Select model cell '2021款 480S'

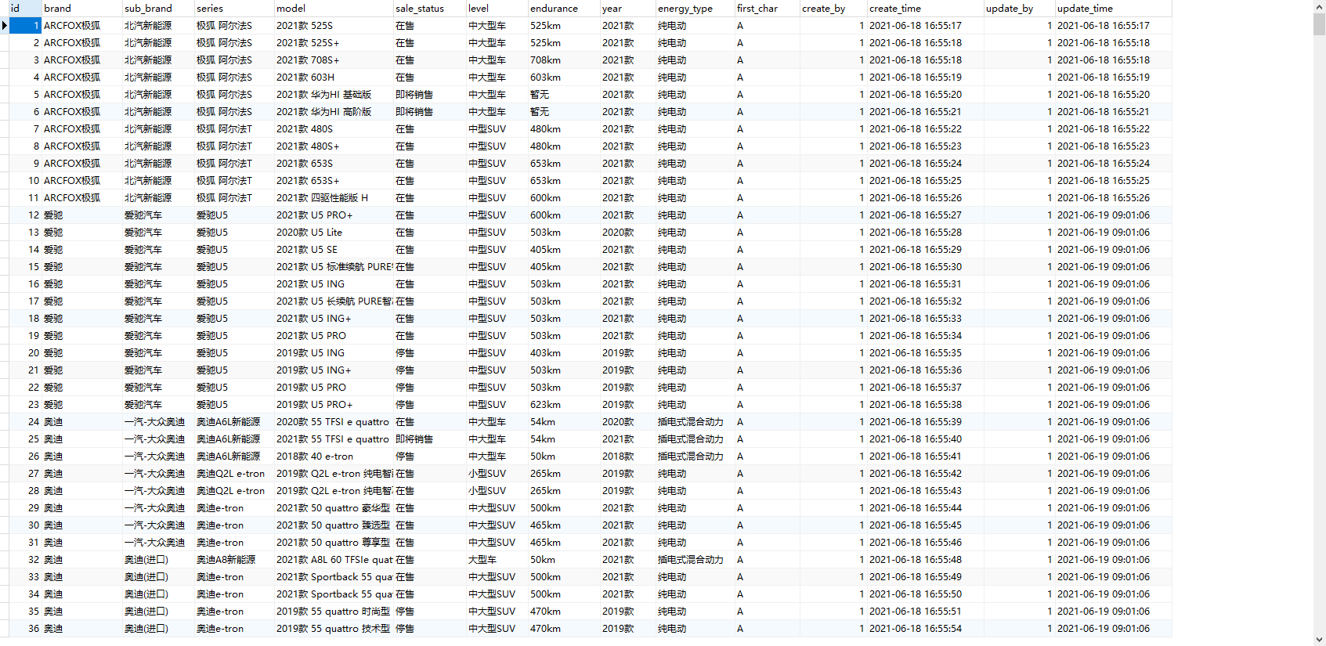pos(334,129)
